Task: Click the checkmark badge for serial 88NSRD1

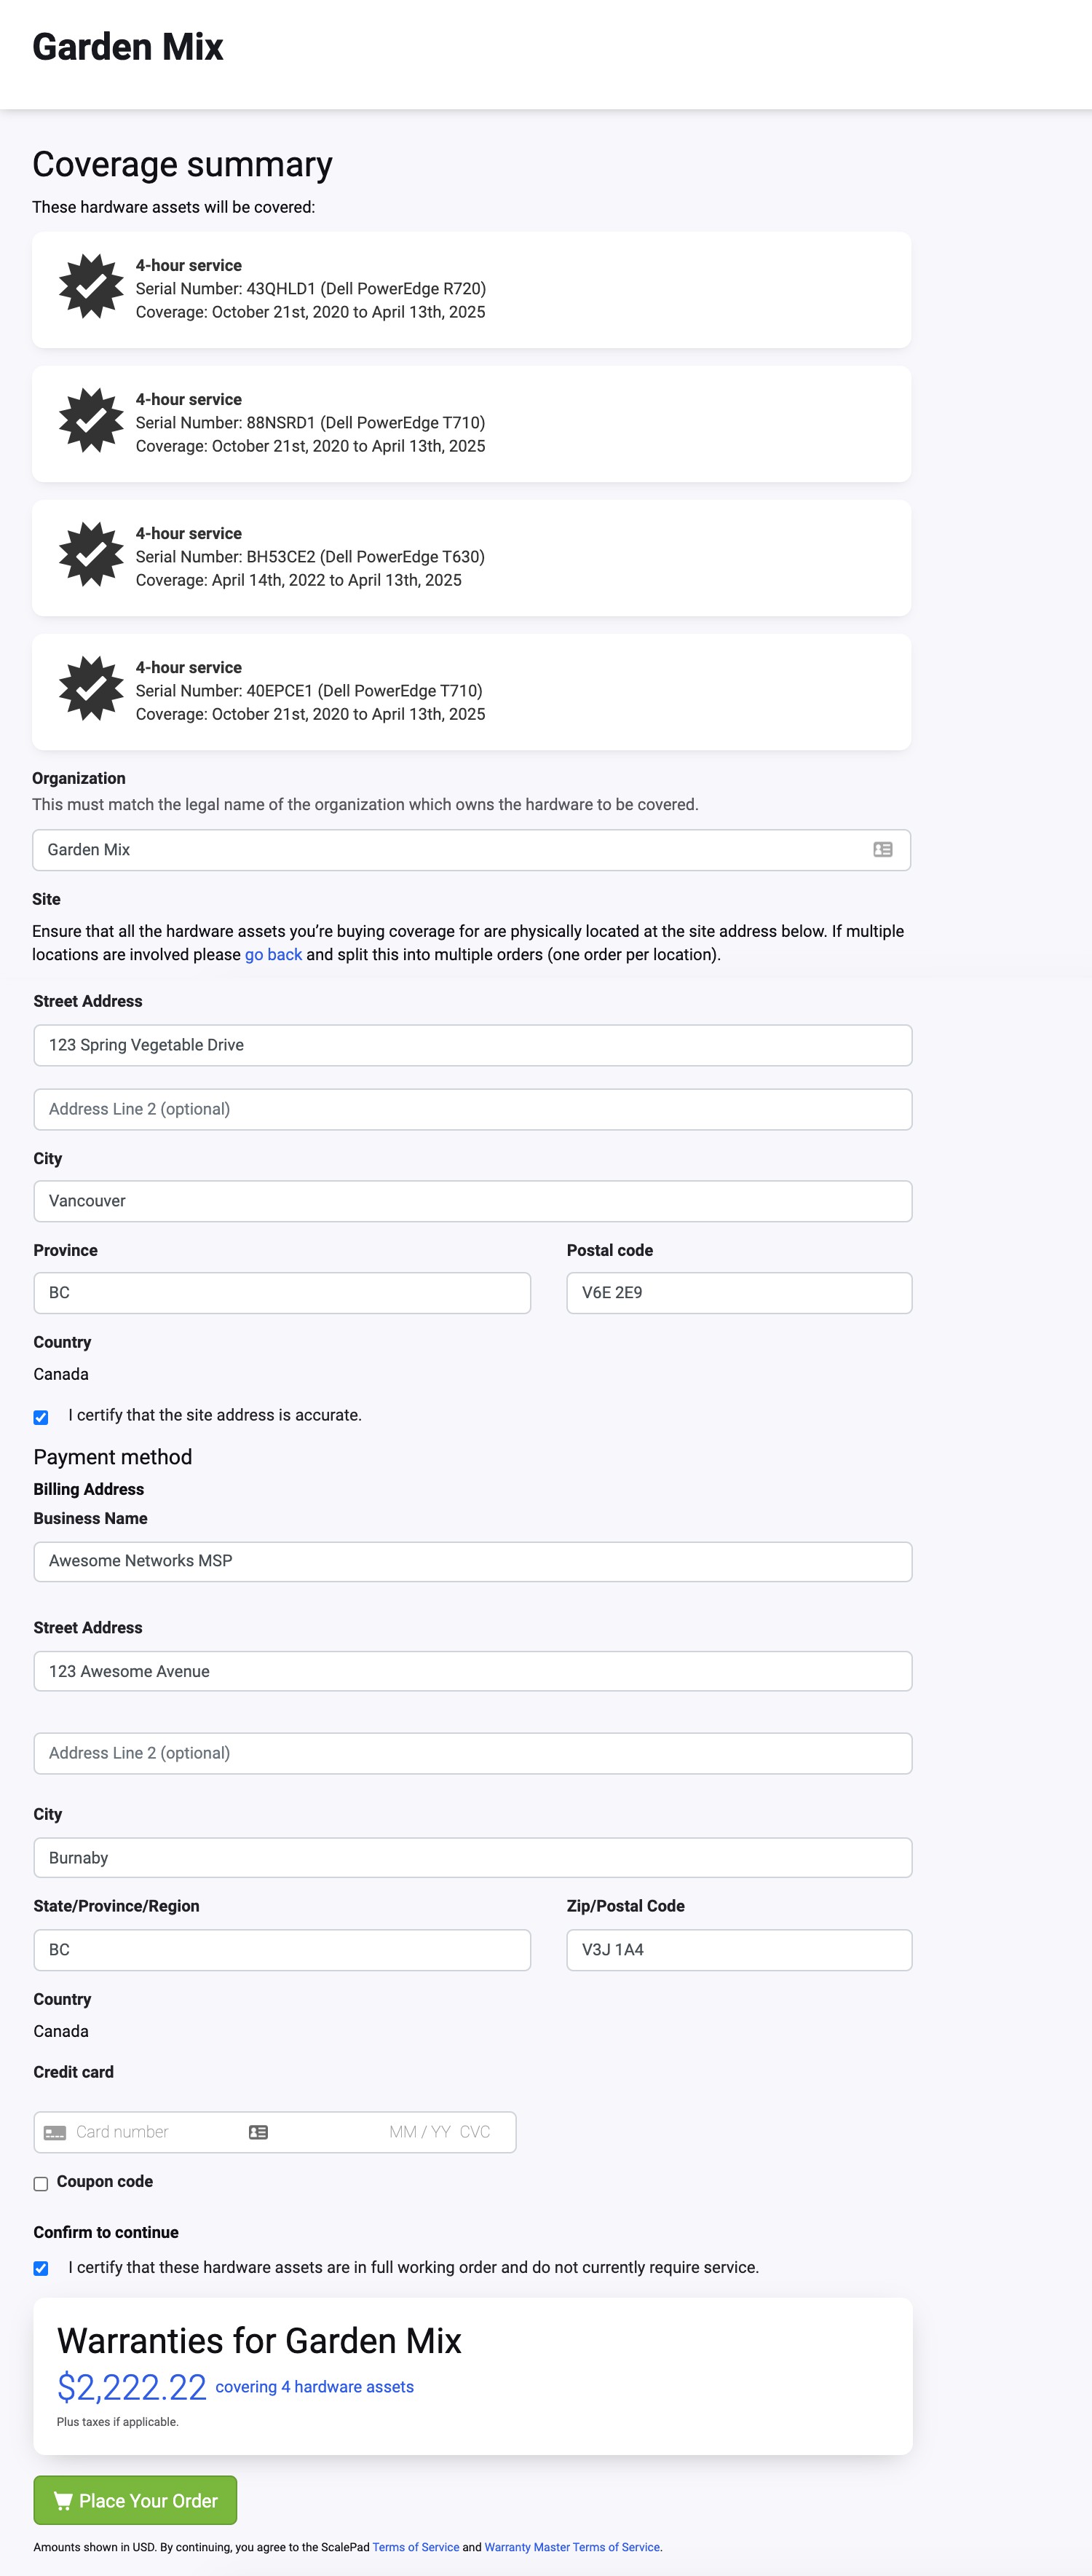Action: point(91,421)
